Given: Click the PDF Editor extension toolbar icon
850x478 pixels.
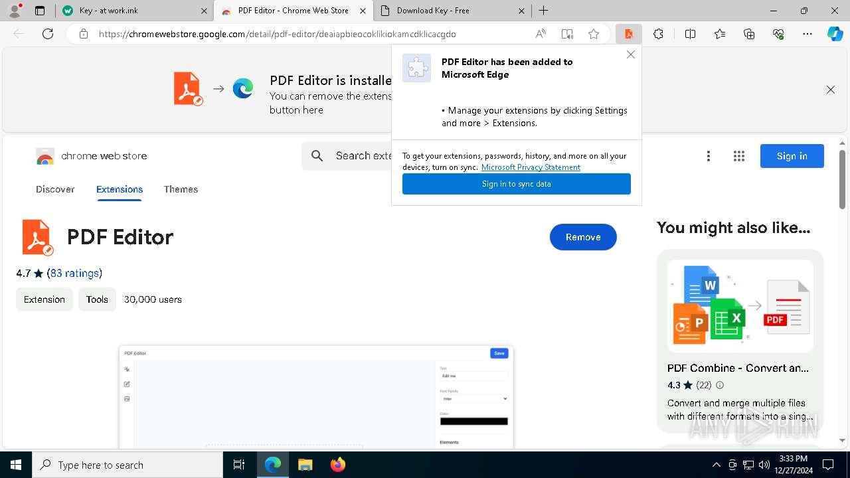Looking at the screenshot, I should [x=628, y=34].
